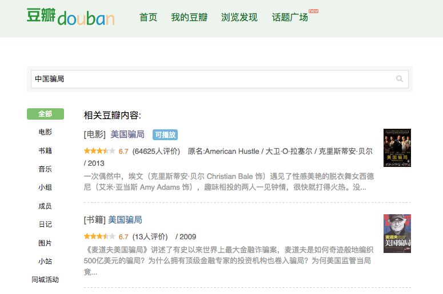Click the book's star rating icons
This screenshot has width=443, height=294.
(x=99, y=236)
